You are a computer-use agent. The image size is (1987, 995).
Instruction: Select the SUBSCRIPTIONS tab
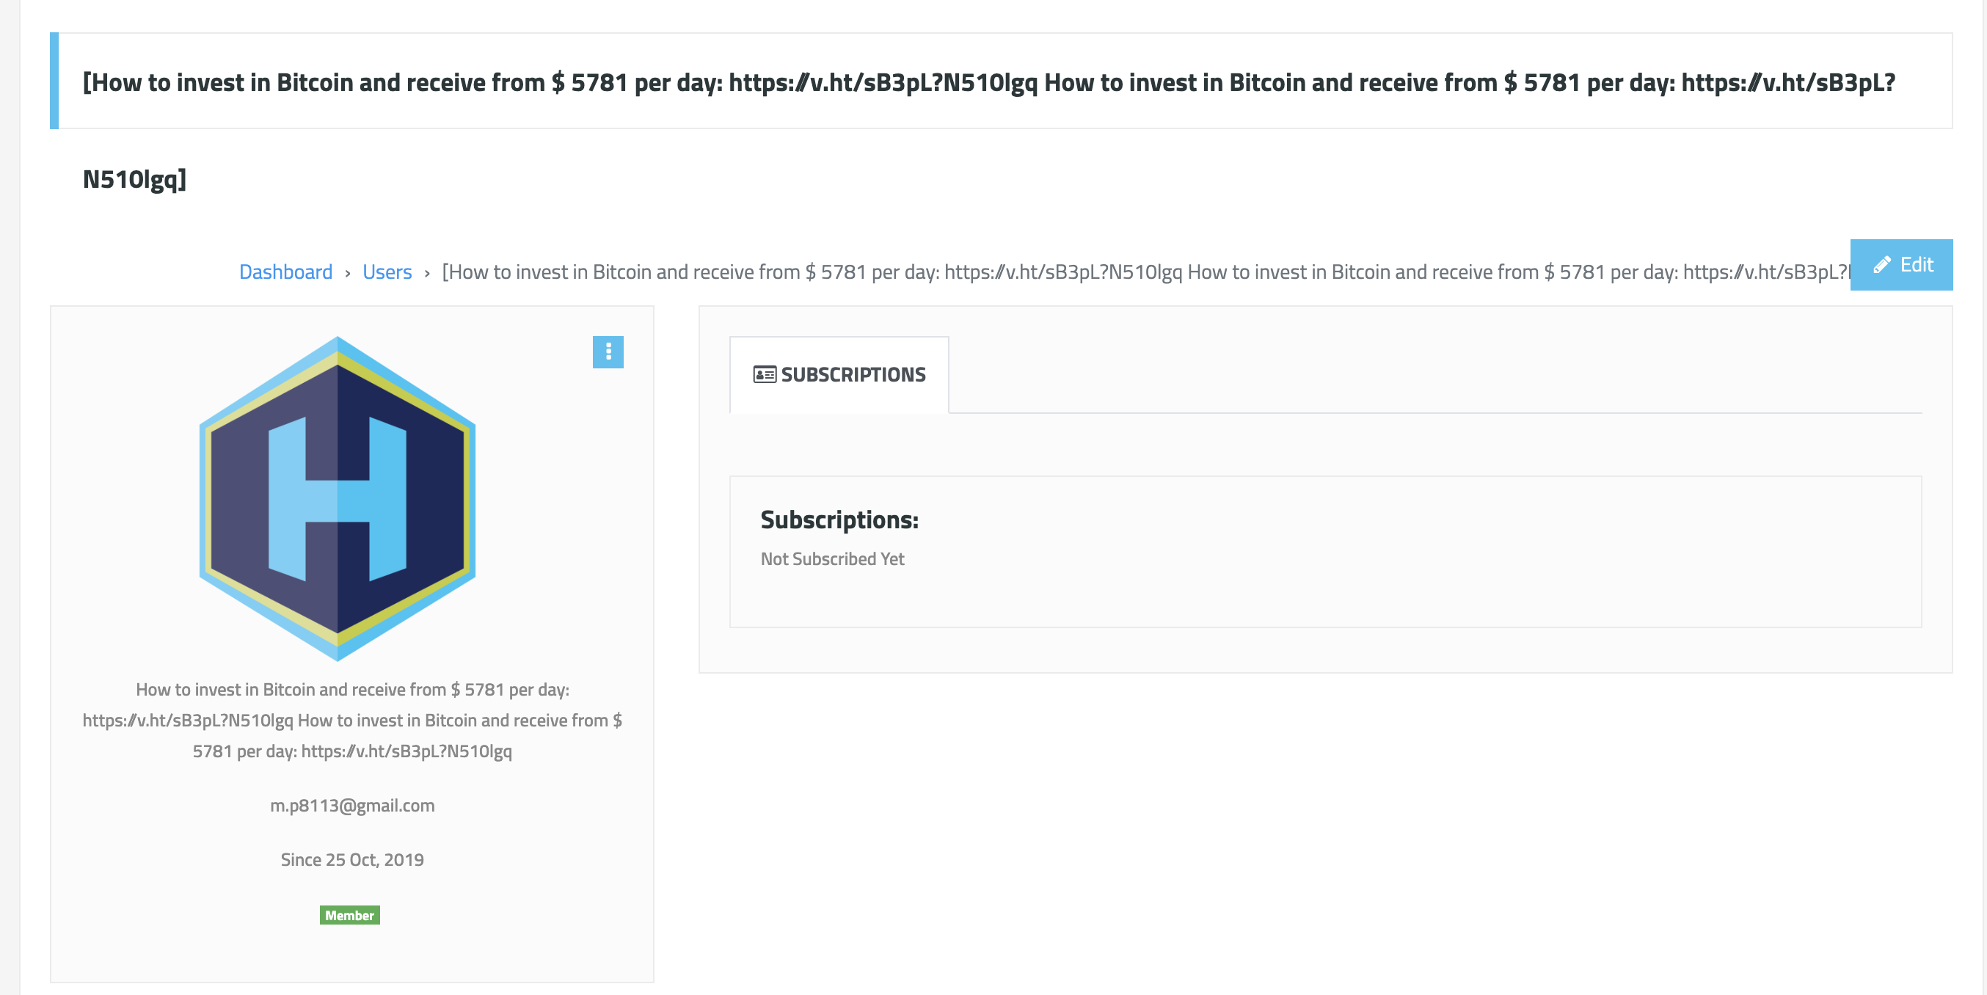tap(839, 375)
